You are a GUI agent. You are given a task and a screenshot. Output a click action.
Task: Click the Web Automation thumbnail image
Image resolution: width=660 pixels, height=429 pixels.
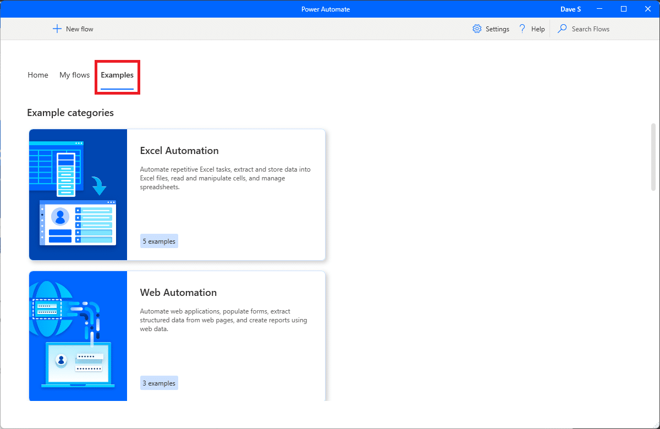78,335
